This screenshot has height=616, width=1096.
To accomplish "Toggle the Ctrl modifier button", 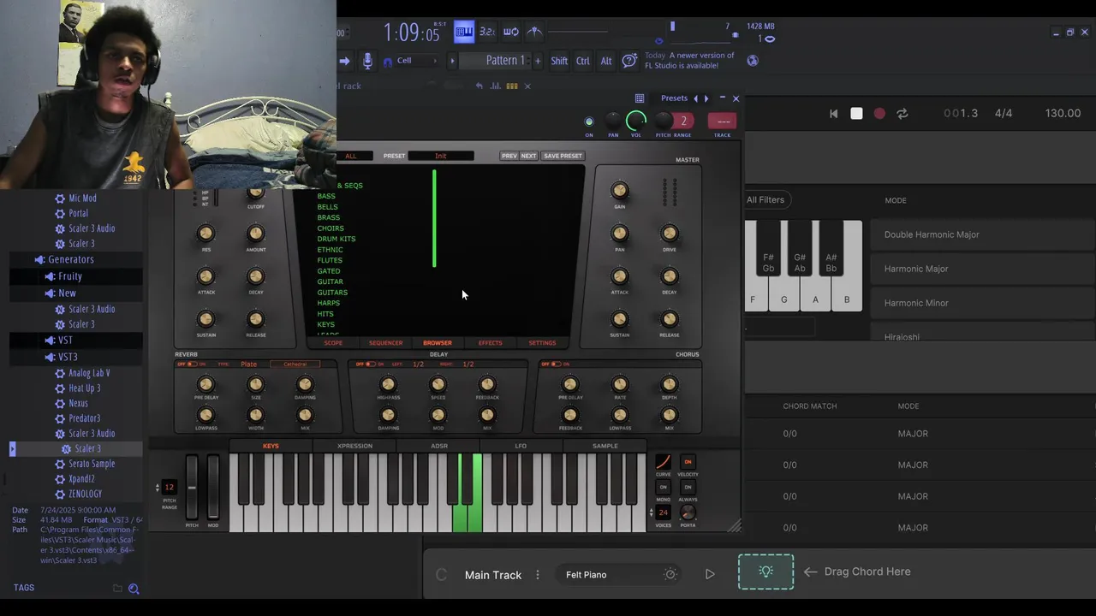I will pos(583,61).
